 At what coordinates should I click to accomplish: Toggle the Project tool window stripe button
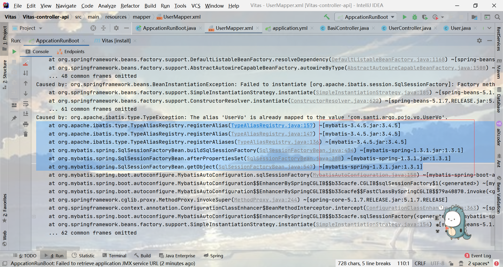coord(4,38)
